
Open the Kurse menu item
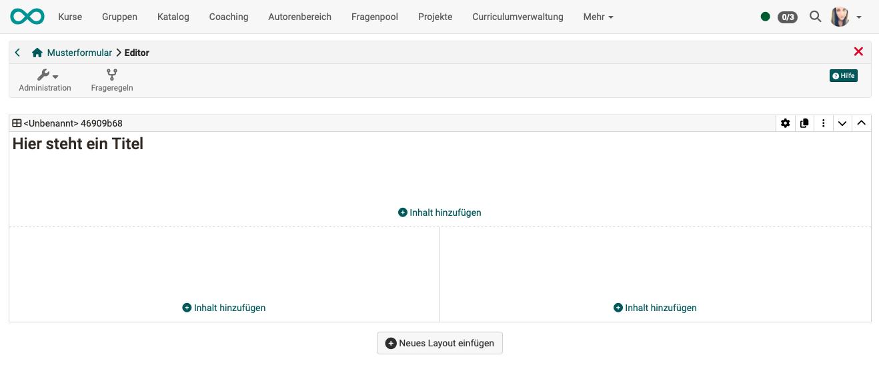[x=70, y=17]
